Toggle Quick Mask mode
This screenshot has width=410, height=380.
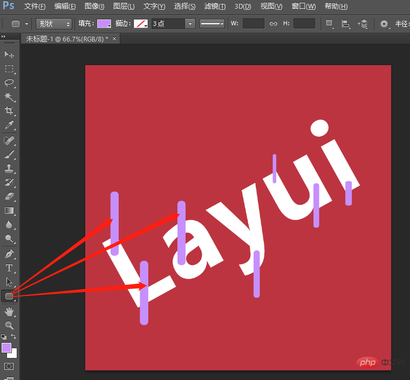point(9,367)
